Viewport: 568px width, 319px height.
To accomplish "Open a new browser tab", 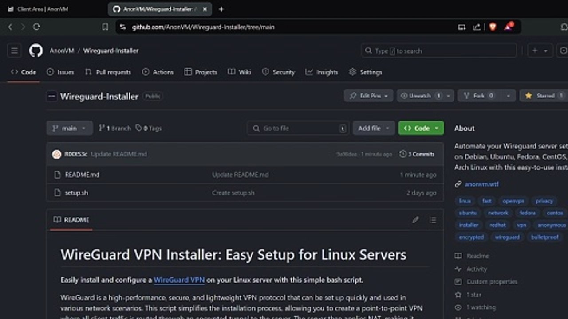I will coord(221,9).
